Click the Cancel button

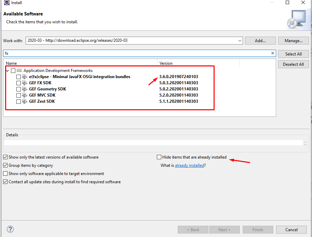tap(291, 229)
